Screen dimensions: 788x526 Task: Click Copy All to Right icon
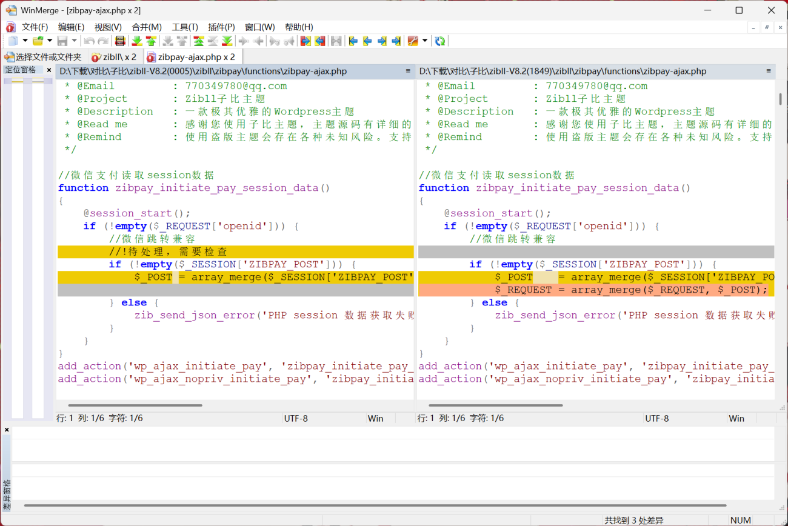pyautogui.click(x=306, y=41)
